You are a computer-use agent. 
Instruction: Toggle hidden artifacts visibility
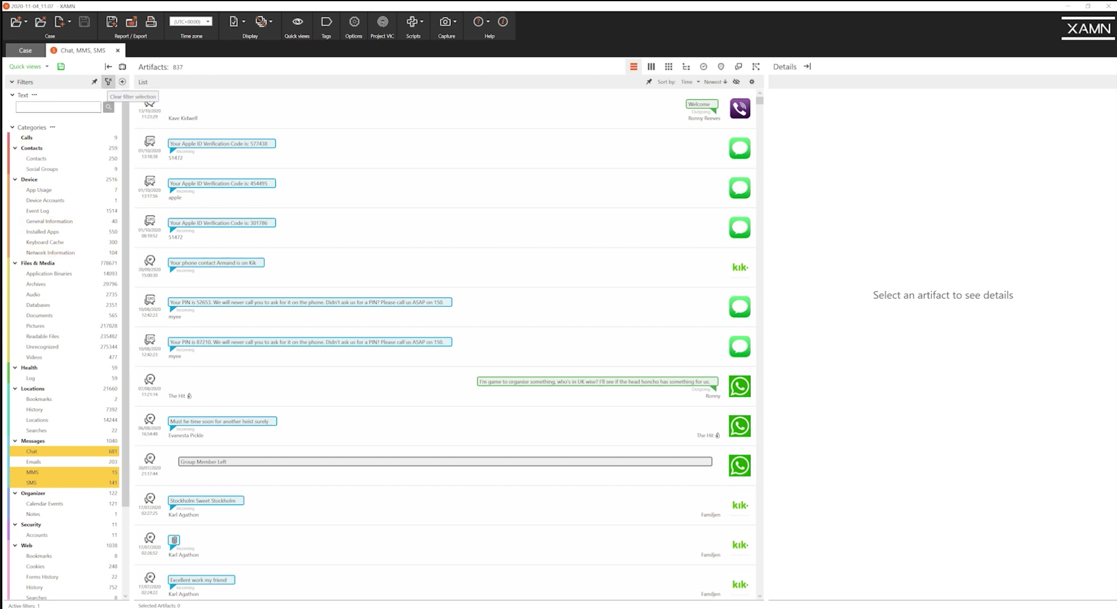(x=736, y=81)
